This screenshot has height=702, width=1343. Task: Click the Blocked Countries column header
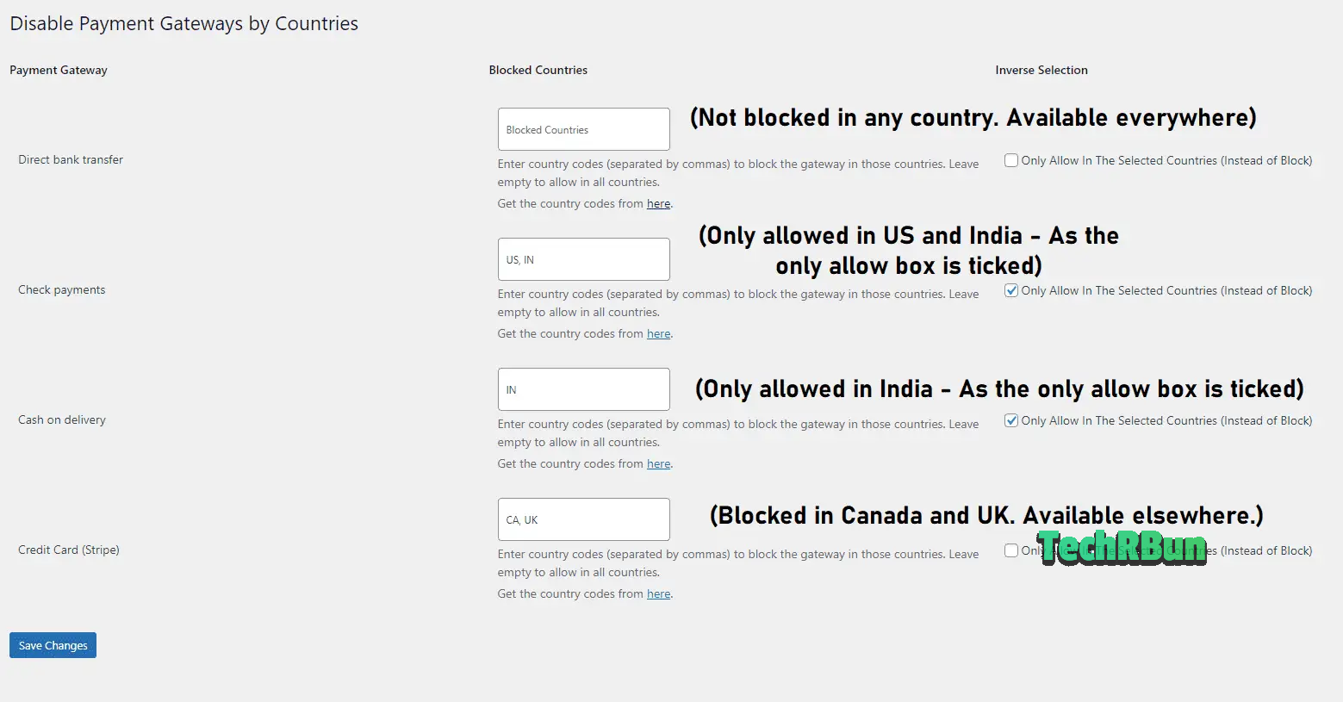[538, 70]
